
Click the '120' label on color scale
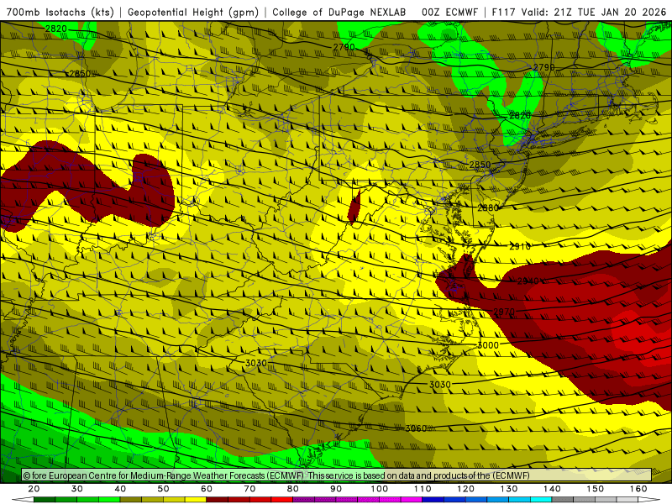tap(465, 489)
